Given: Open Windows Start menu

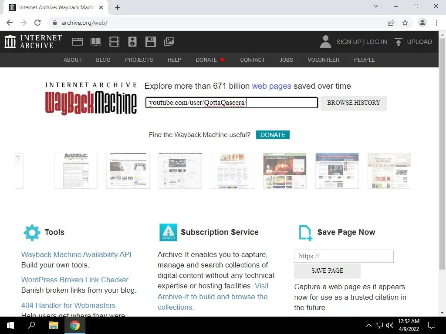Looking at the screenshot, I should pos(10,325).
